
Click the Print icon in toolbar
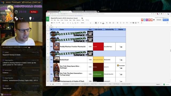pos(52,23)
